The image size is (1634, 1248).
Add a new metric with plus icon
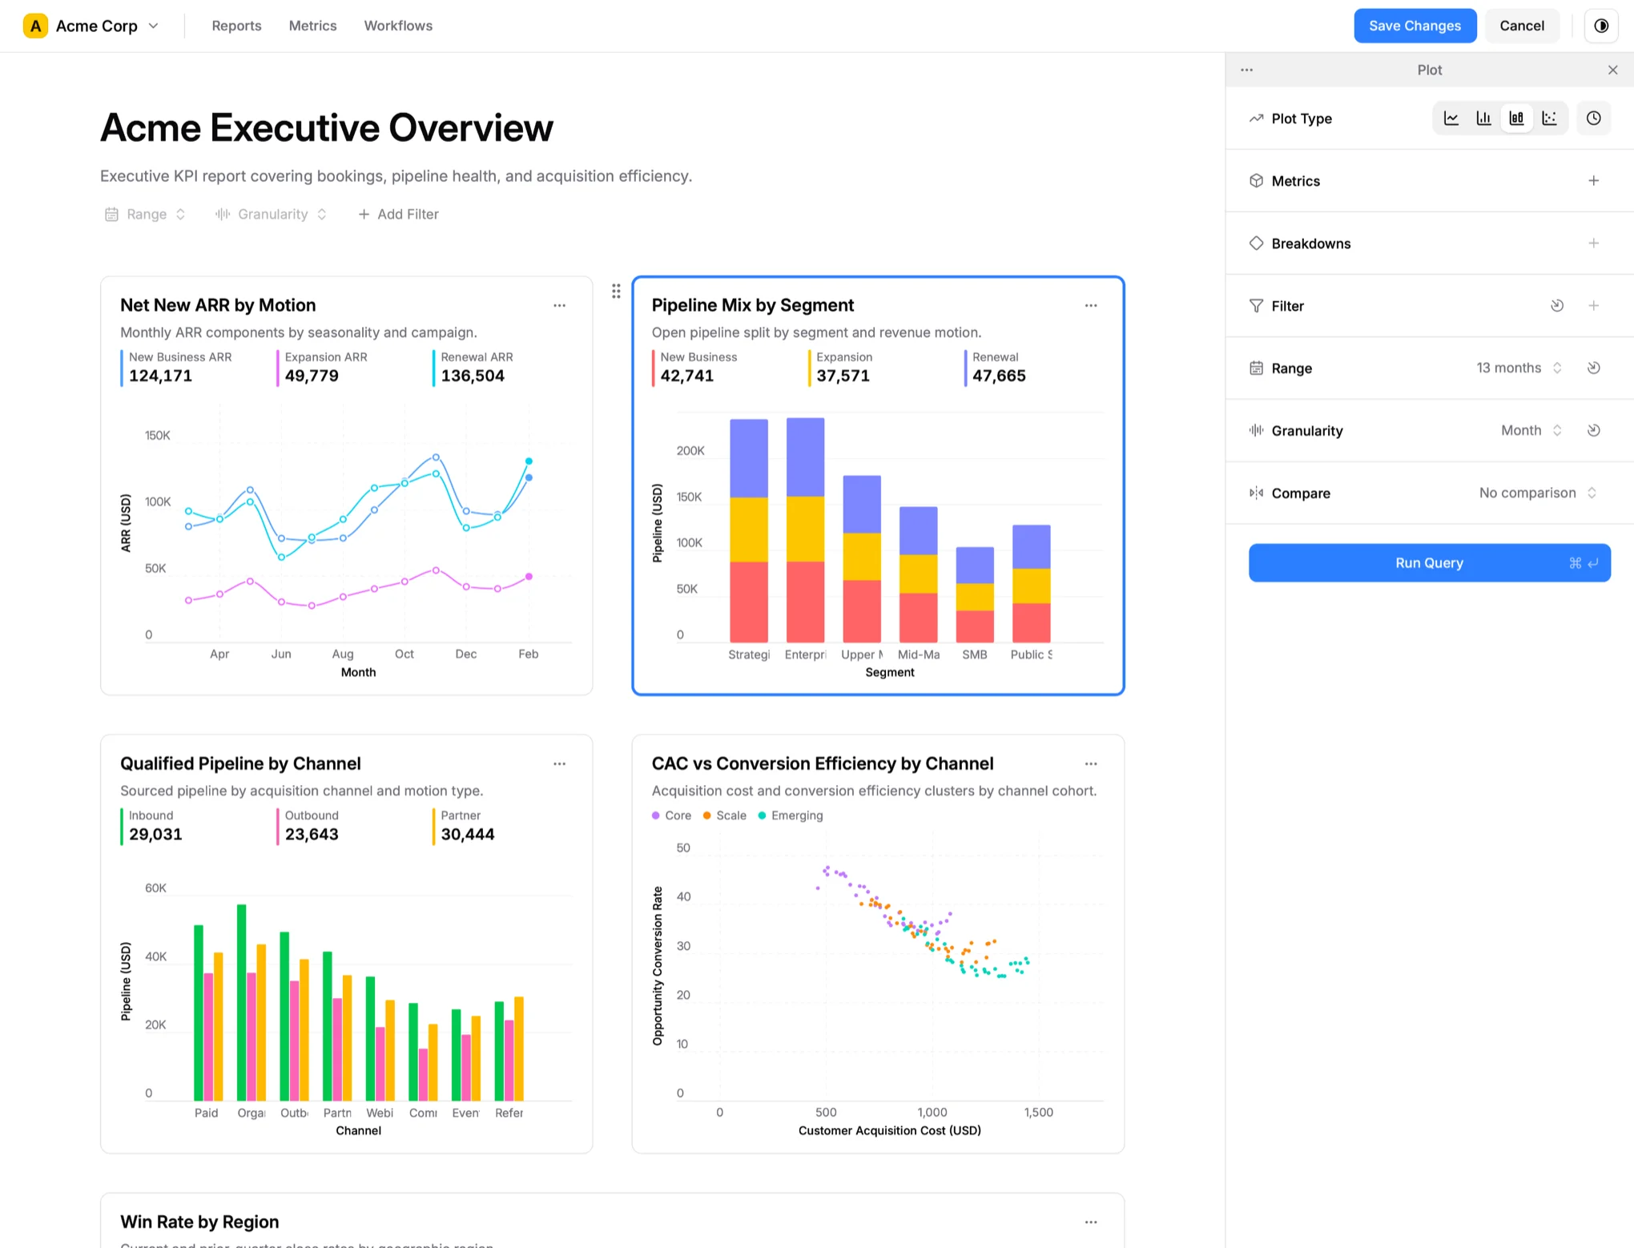click(x=1593, y=181)
